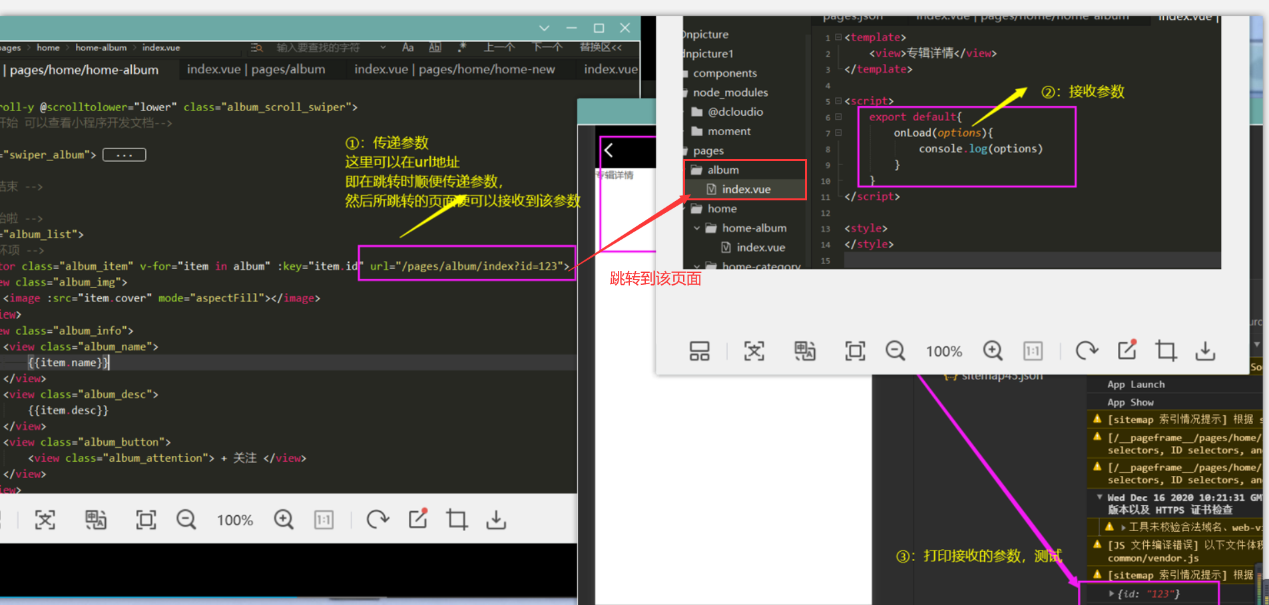
Task: Fold the template block at line 1
Action: 838,37
